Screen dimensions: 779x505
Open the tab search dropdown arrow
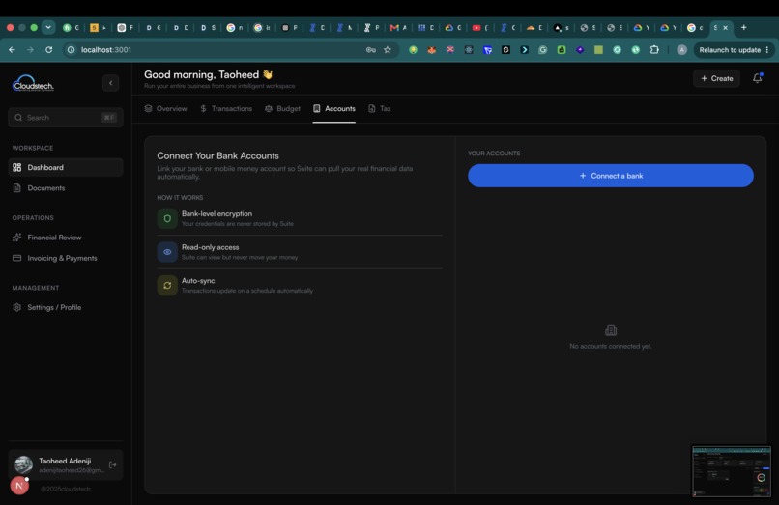coord(48,27)
